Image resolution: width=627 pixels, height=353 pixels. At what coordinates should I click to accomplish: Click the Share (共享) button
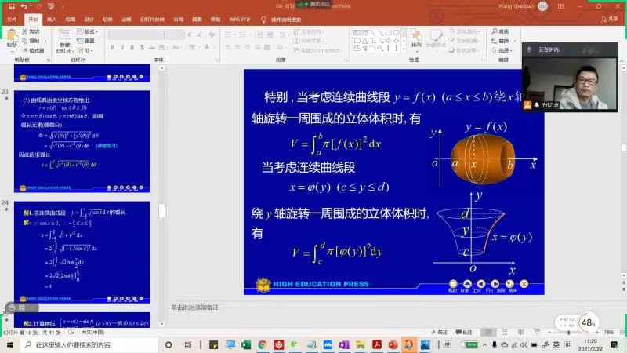(610, 18)
